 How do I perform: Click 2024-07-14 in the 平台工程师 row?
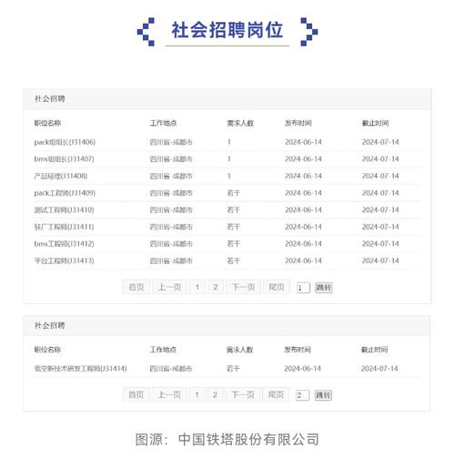coord(380,260)
